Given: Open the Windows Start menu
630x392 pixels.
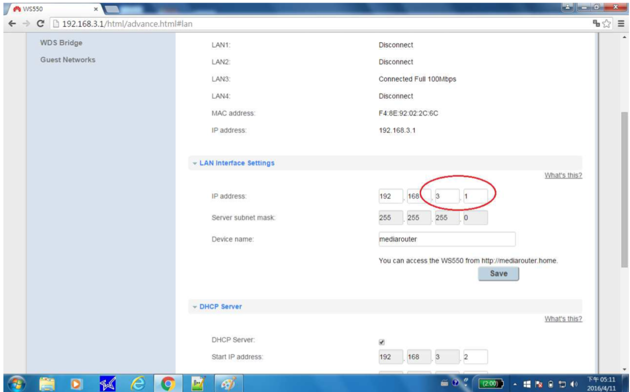Looking at the screenshot, I should coord(16,384).
